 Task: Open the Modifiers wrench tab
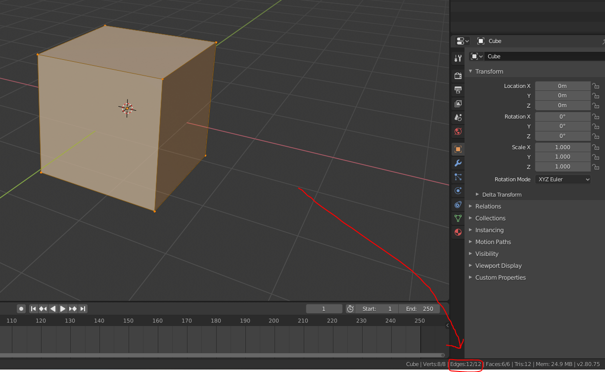tap(458, 163)
